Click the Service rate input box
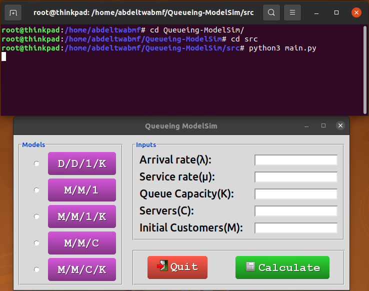The height and width of the screenshot is (291, 369). coord(296,177)
